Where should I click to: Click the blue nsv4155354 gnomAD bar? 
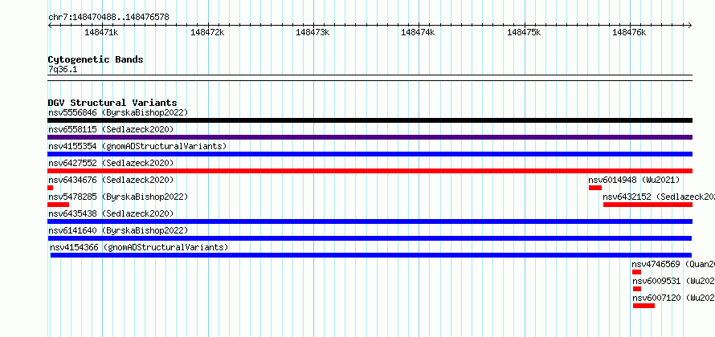coord(370,154)
